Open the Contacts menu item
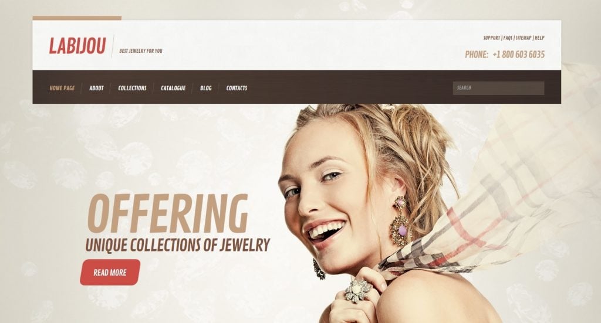The image size is (601, 323). [237, 88]
